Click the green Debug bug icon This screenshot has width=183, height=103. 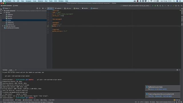(x=155, y=6)
